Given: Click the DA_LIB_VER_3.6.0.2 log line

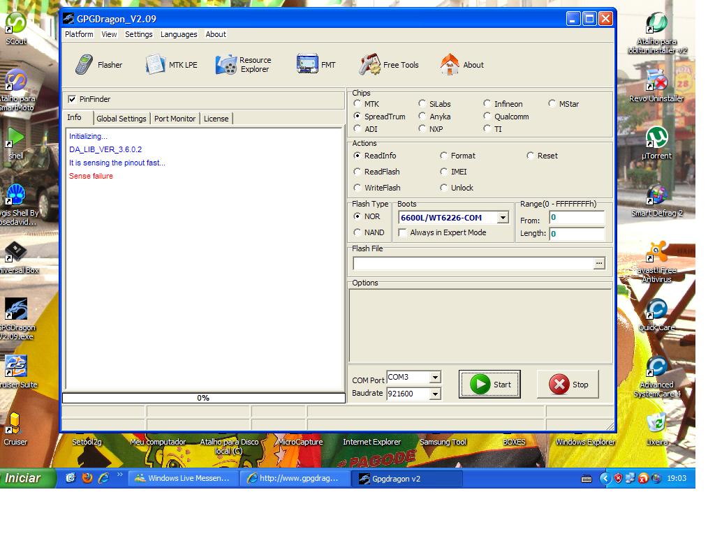Looking at the screenshot, I should [x=105, y=149].
